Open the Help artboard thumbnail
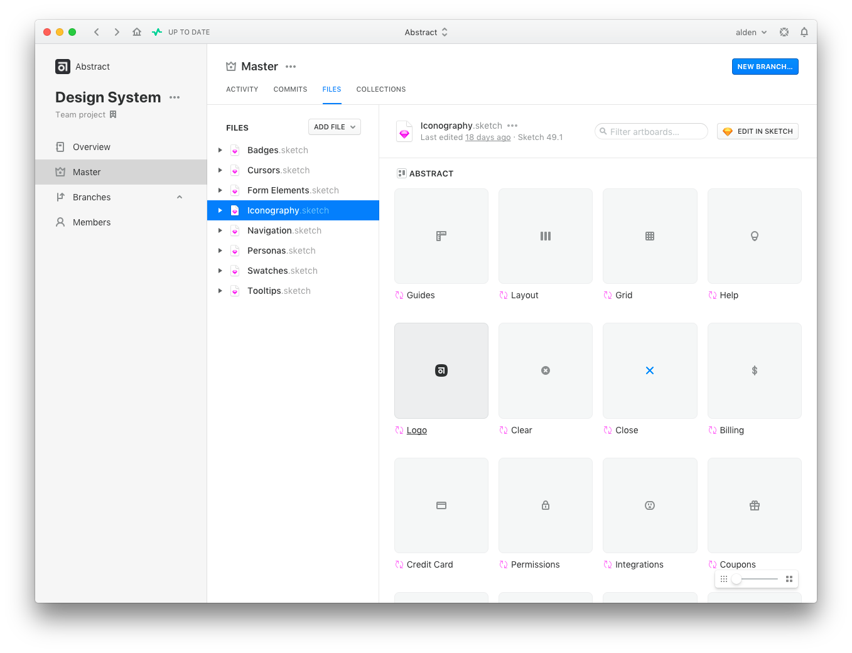Screen dimensions: 852x653 (755, 236)
